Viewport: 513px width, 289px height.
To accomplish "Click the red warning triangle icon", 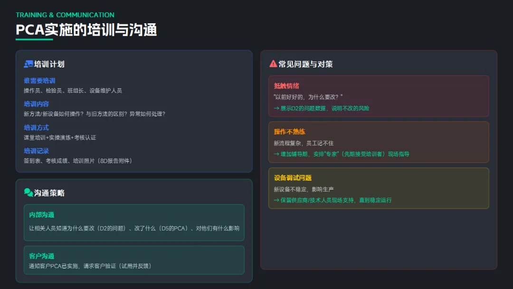I will pyautogui.click(x=273, y=64).
